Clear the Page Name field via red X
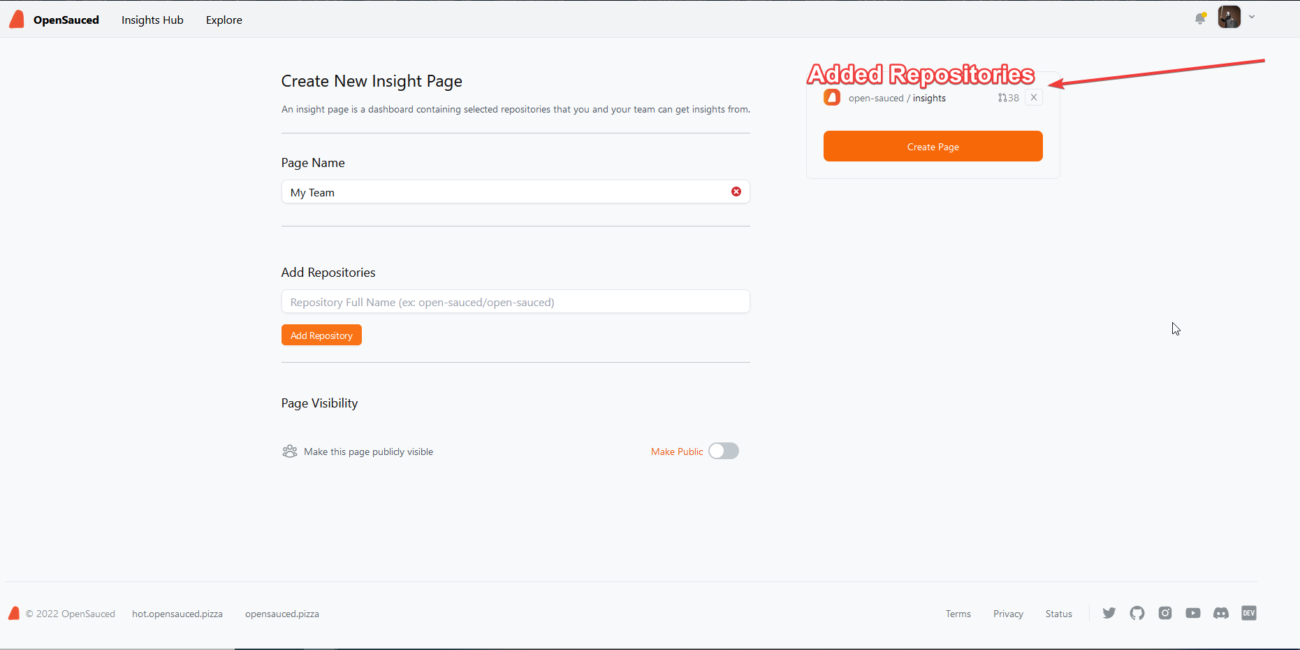Screen dimensions: 1300x650 click(x=736, y=191)
